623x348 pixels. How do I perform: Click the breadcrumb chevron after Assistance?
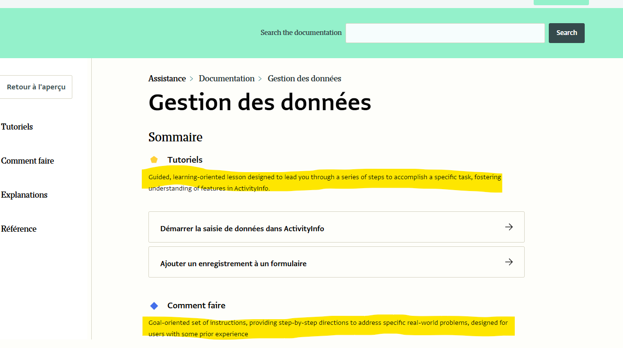click(192, 79)
